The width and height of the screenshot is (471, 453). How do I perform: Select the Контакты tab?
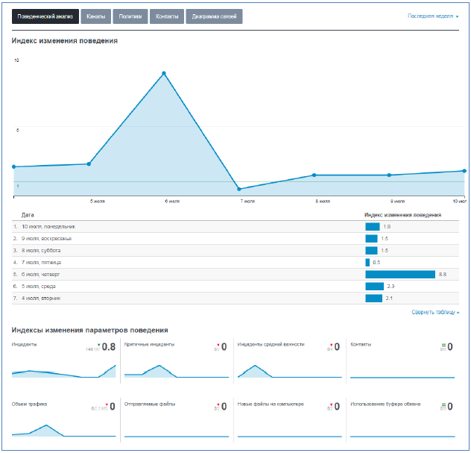[167, 16]
